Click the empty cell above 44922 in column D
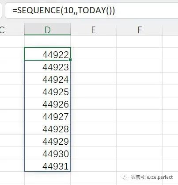 [47, 41]
